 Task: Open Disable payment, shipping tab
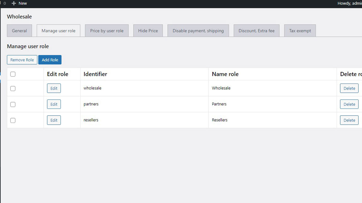click(198, 31)
